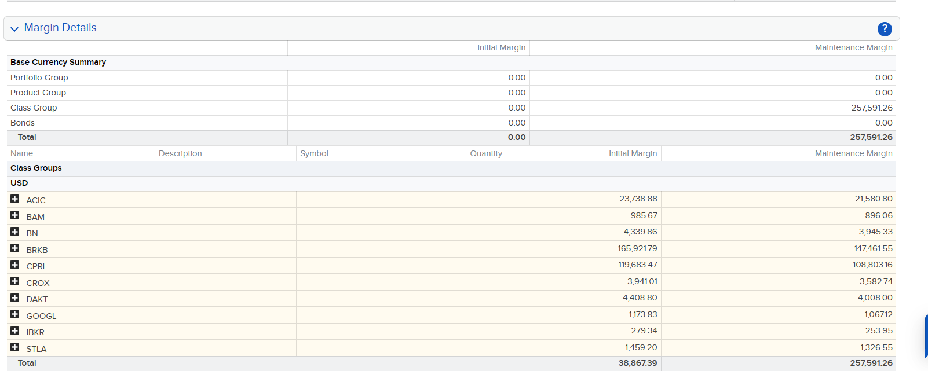The width and height of the screenshot is (928, 371).
Task: Click CPRI maintenance margin 108,803.16
Action: 872,265
